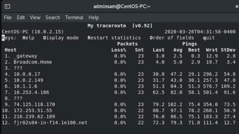Click the Broadcom.Home host entry
239x134 pixels.
pyautogui.click(x=33, y=62)
